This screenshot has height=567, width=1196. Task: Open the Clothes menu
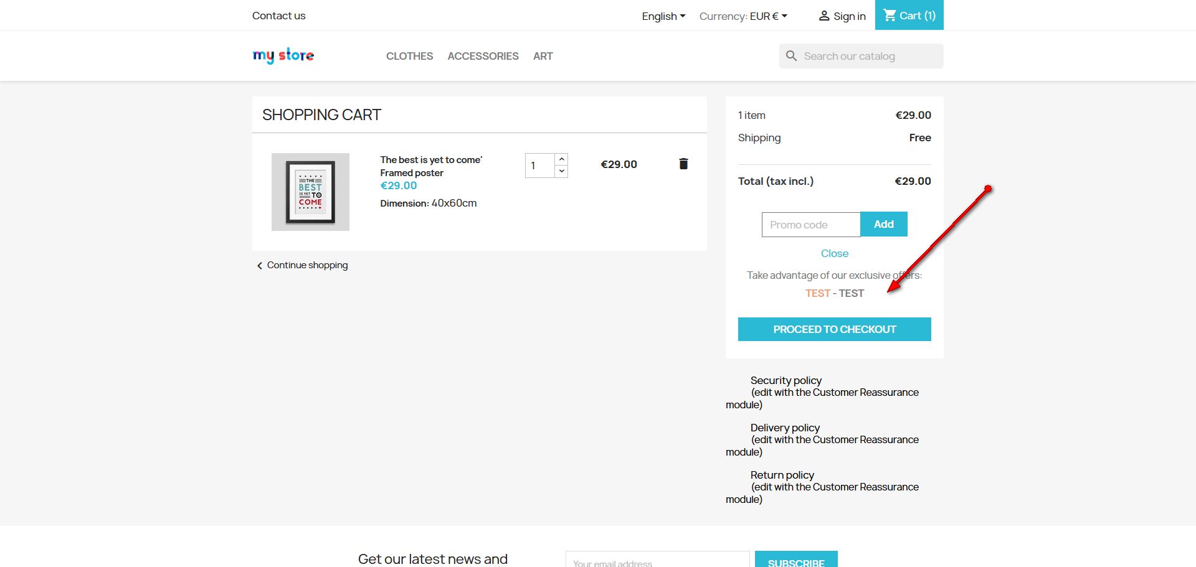click(409, 56)
